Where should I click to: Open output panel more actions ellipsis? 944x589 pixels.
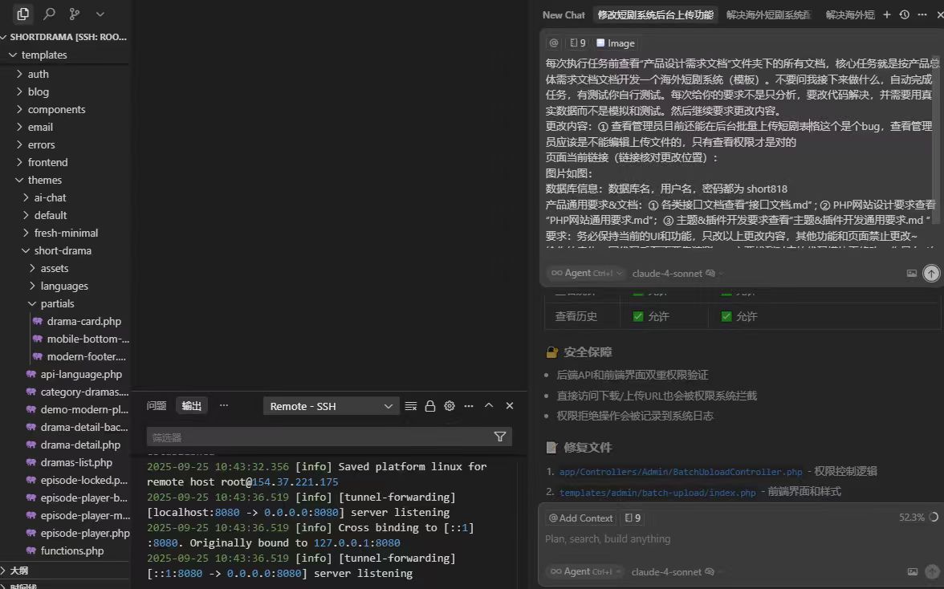tap(469, 406)
